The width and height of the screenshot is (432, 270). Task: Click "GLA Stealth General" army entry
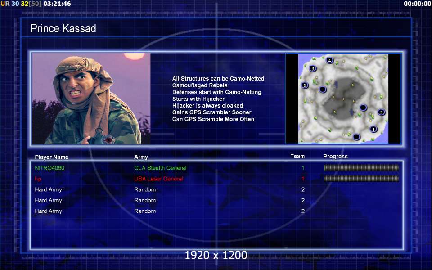pyautogui.click(x=160, y=168)
